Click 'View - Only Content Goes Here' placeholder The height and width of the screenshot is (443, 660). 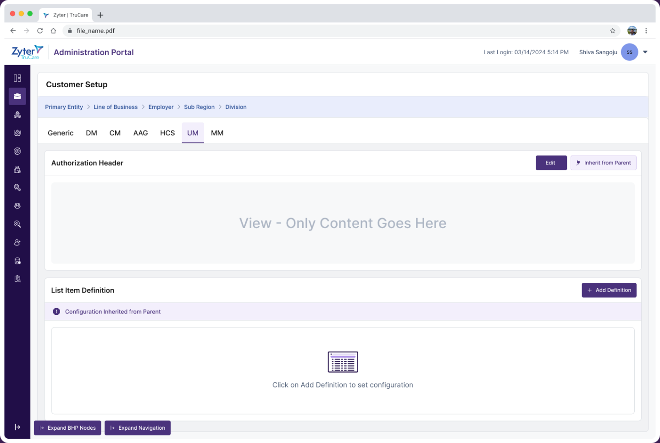coord(343,223)
